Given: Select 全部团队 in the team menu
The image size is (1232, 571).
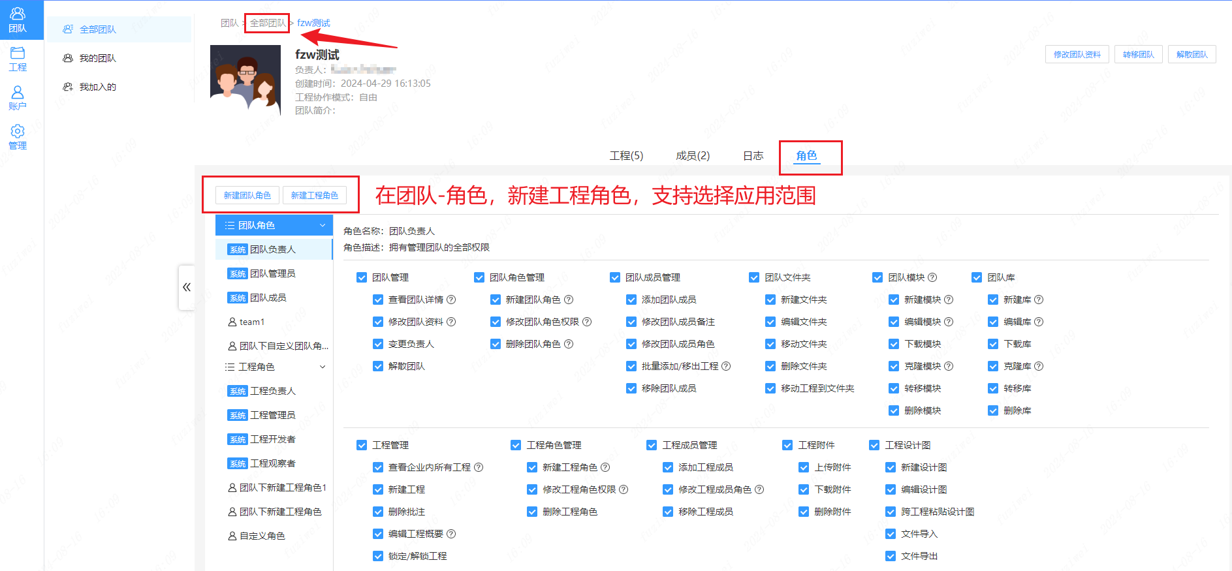Looking at the screenshot, I should [119, 29].
